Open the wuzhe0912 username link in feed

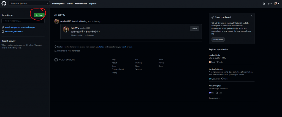[66, 21]
